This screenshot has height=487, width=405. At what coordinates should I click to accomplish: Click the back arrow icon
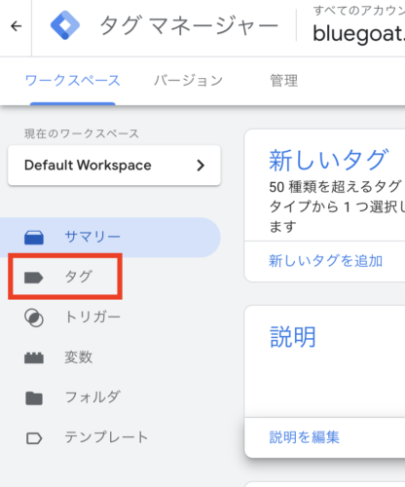pos(17,26)
